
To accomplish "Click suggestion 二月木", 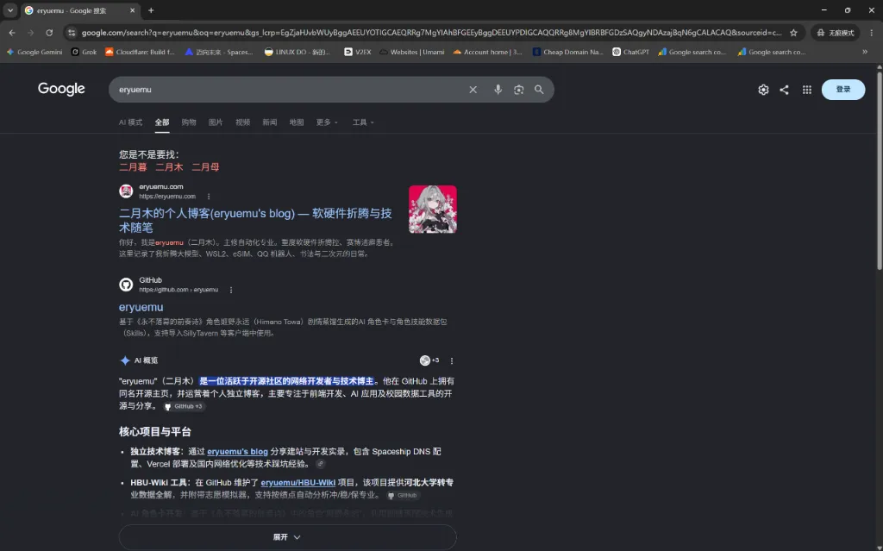I will pyautogui.click(x=169, y=167).
